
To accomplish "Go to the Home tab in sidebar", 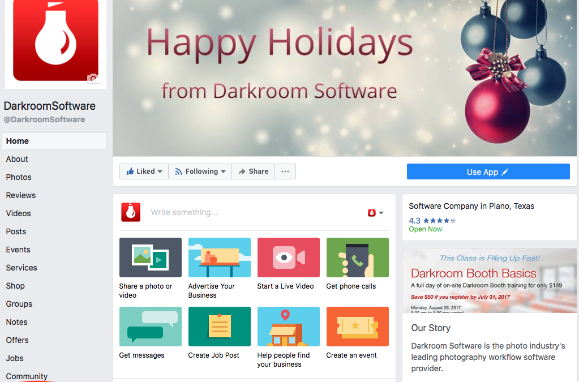I will click(x=54, y=141).
